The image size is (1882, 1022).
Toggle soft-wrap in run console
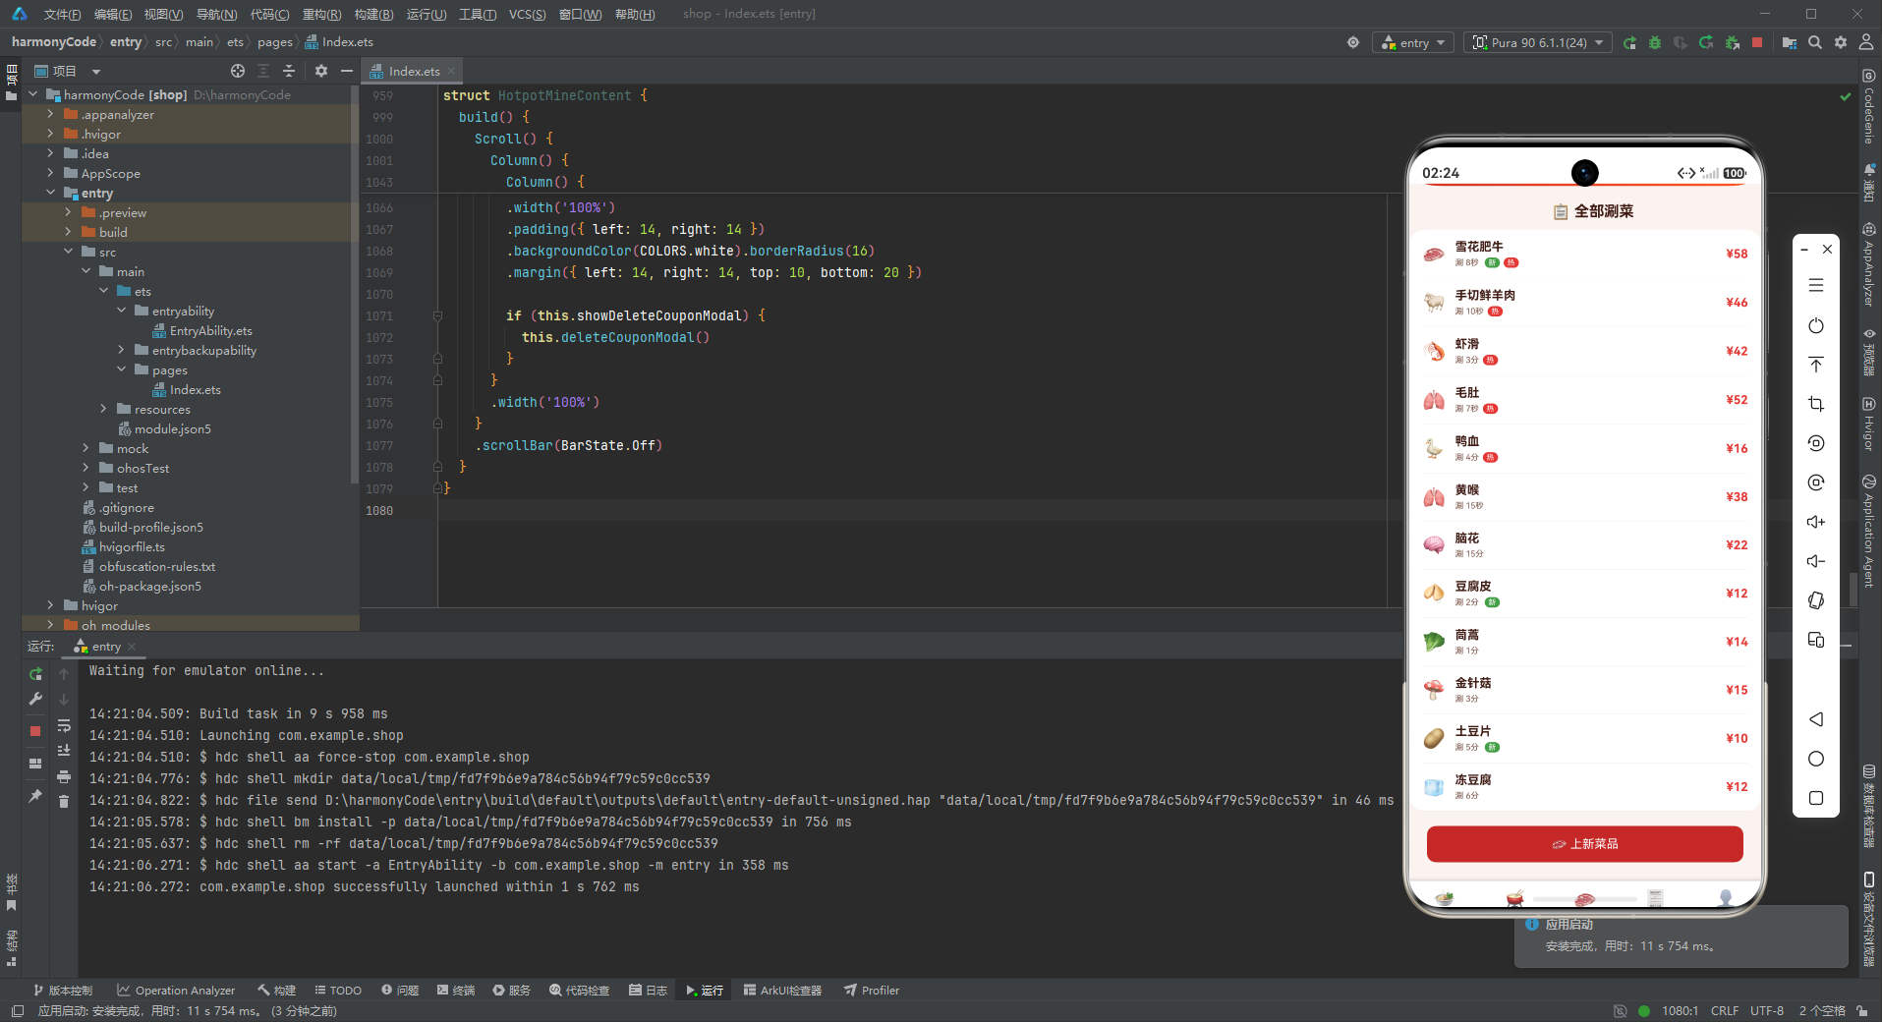pos(64,725)
